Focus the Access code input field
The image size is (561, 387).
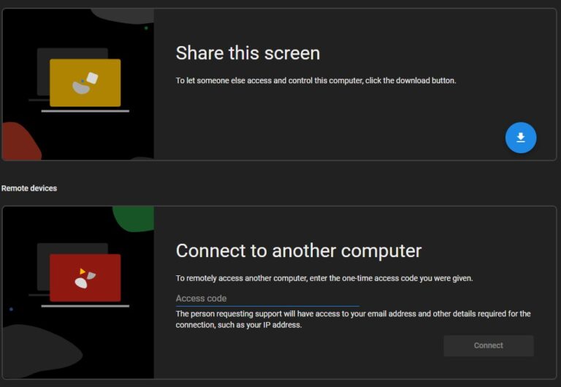point(267,299)
